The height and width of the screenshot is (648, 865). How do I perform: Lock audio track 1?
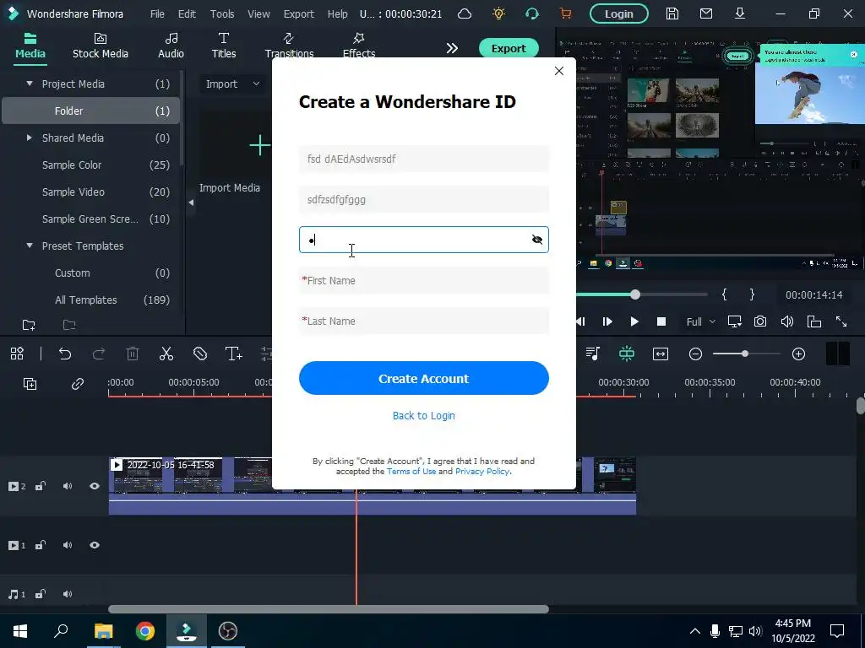click(x=41, y=594)
